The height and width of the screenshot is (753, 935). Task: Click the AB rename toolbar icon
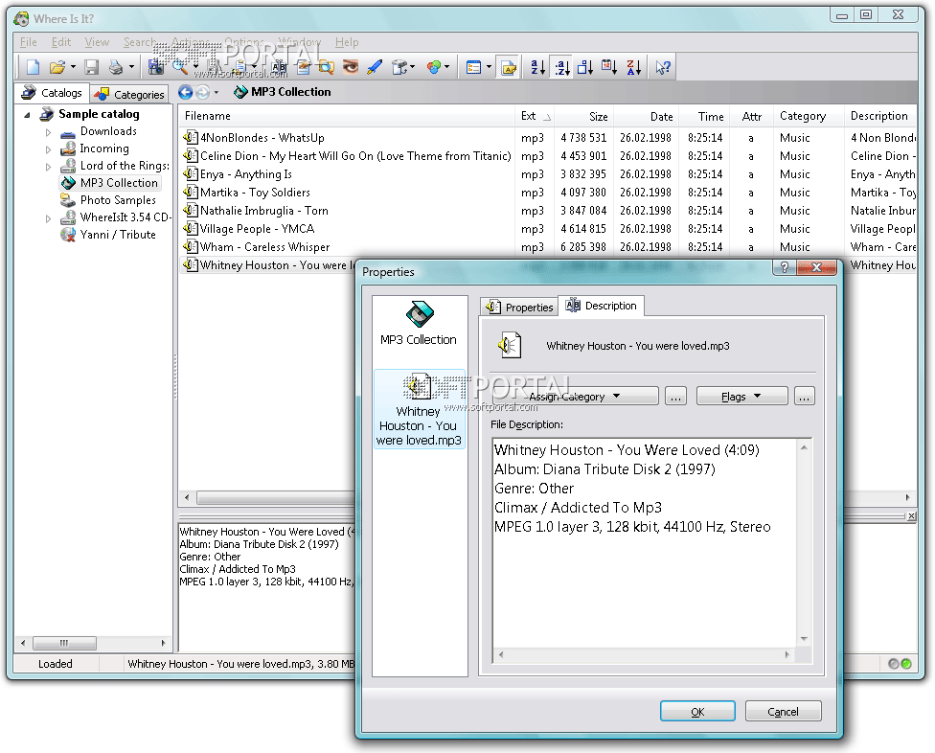[x=279, y=67]
